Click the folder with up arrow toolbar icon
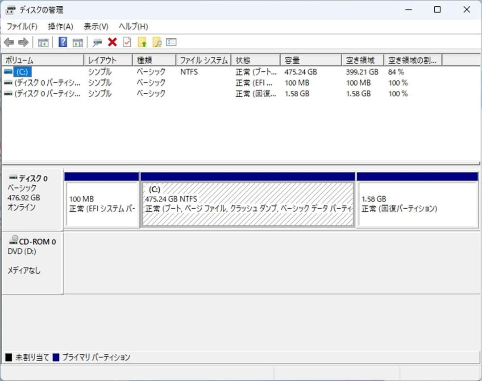The height and width of the screenshot is (381, 482). click(142, 42)
